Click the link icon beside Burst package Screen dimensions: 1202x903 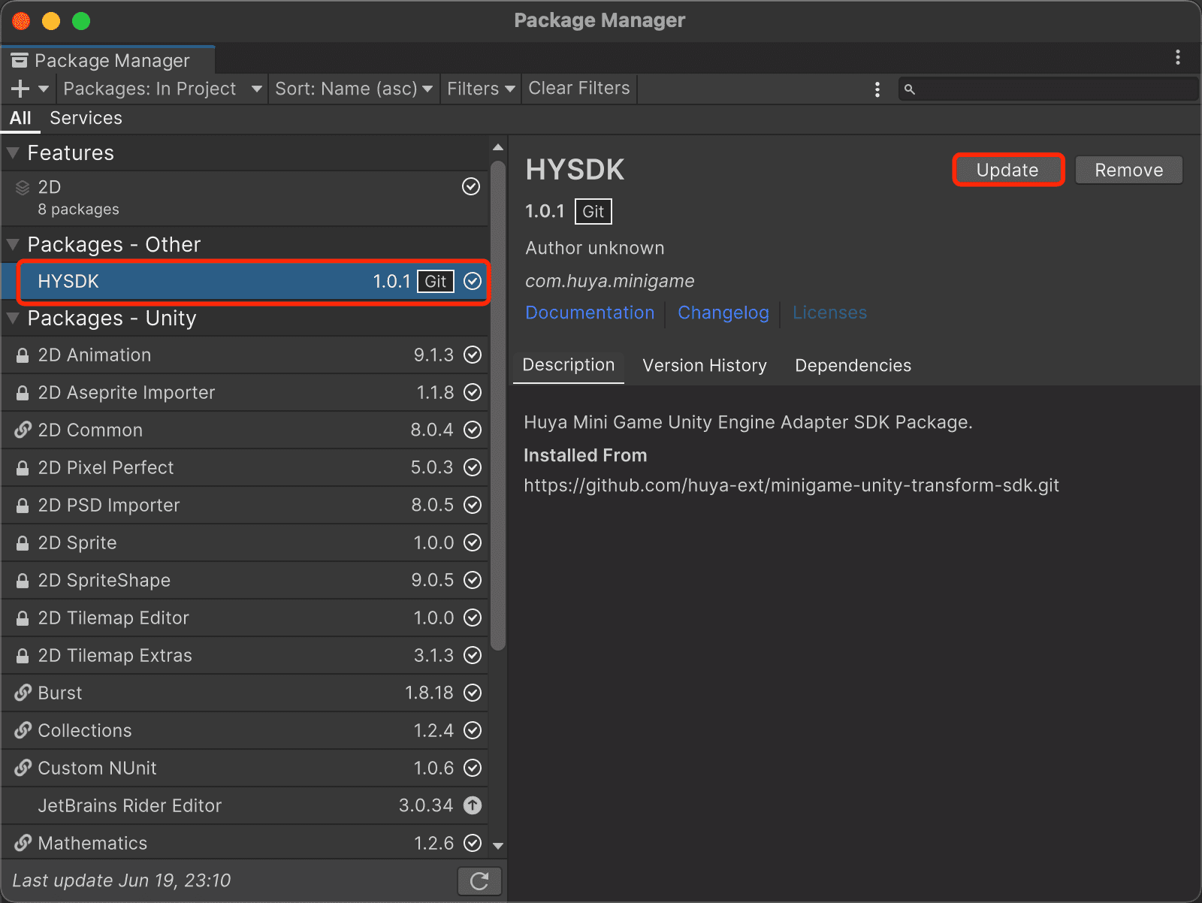(x=23, y=693)
